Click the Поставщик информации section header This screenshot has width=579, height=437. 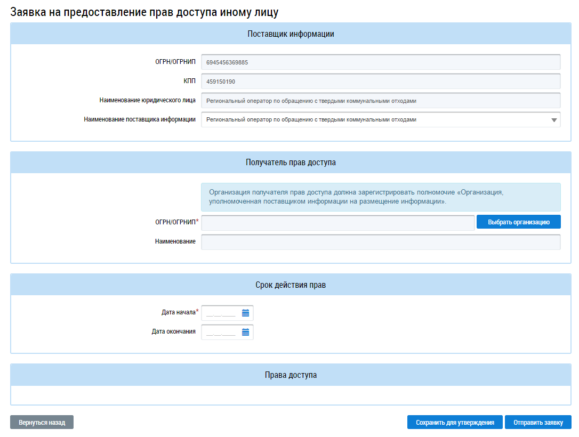point(291,34)
